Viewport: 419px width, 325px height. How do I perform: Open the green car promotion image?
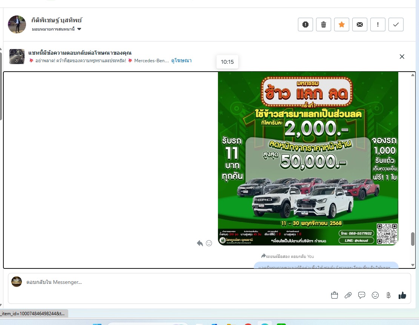308,158
